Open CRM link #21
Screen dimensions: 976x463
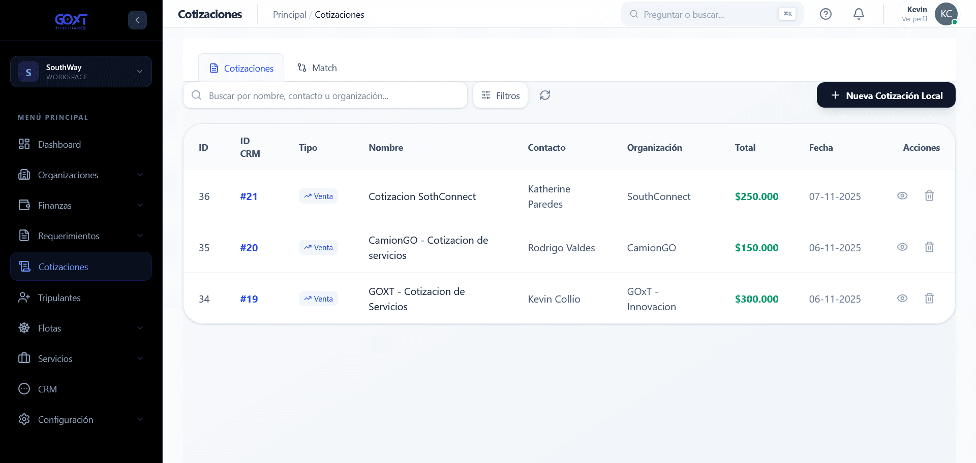click(x=249, y=196)
